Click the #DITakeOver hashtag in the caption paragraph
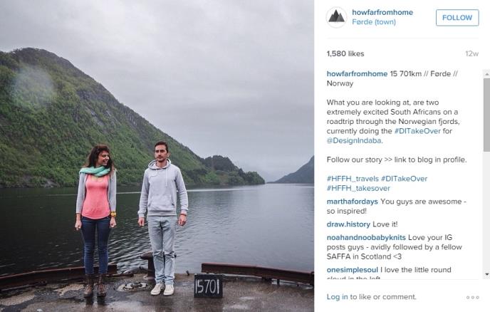The width and height of the screenshot is (490, 312). (417, 131)
